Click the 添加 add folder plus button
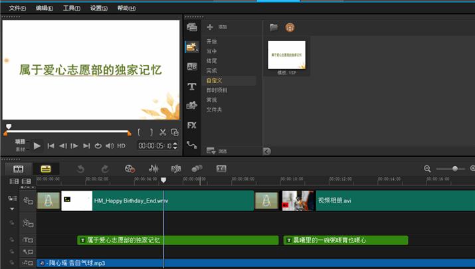Viewport: 475px width, 269px height. click(x=210, y=27)
